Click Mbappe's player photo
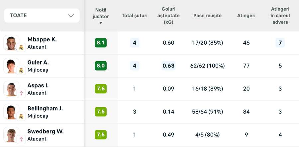 [11, 43]
